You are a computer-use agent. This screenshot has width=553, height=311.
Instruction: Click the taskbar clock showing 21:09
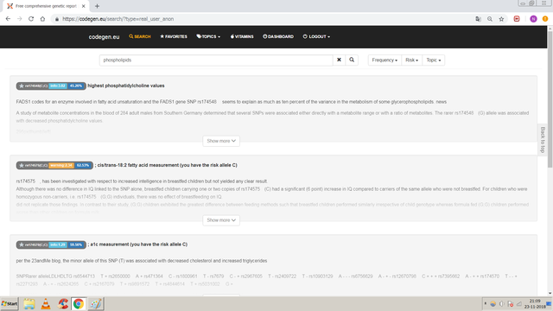coord(535,303)
